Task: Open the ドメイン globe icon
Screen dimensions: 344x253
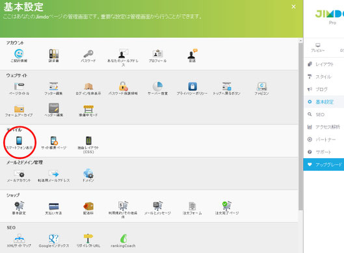Action: (x=88, y=173)
